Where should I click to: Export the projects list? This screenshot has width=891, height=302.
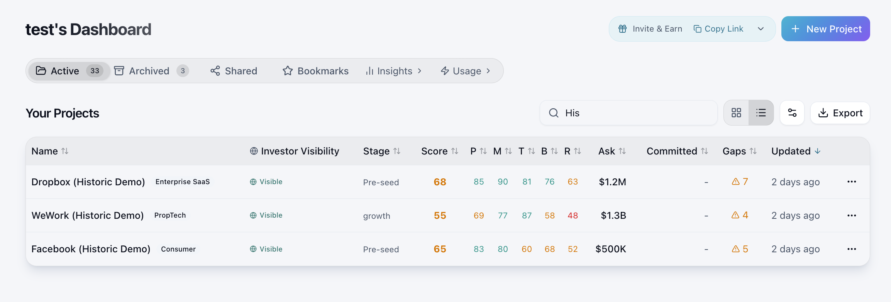(840, 113)
